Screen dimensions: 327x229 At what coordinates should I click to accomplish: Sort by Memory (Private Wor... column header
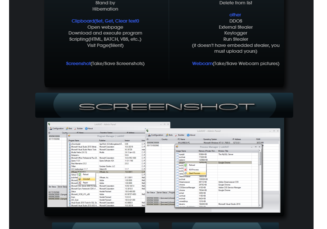coord(207,151)
